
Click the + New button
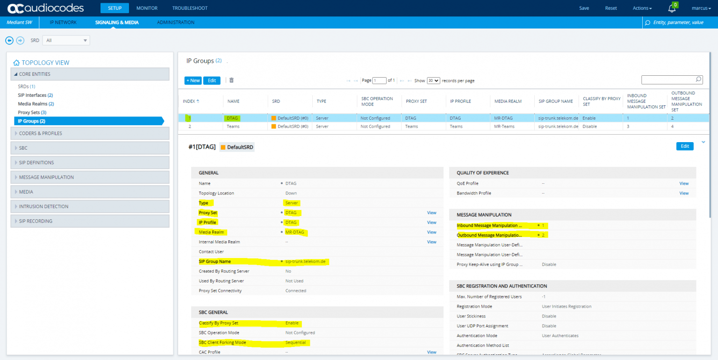pos(193,80)
